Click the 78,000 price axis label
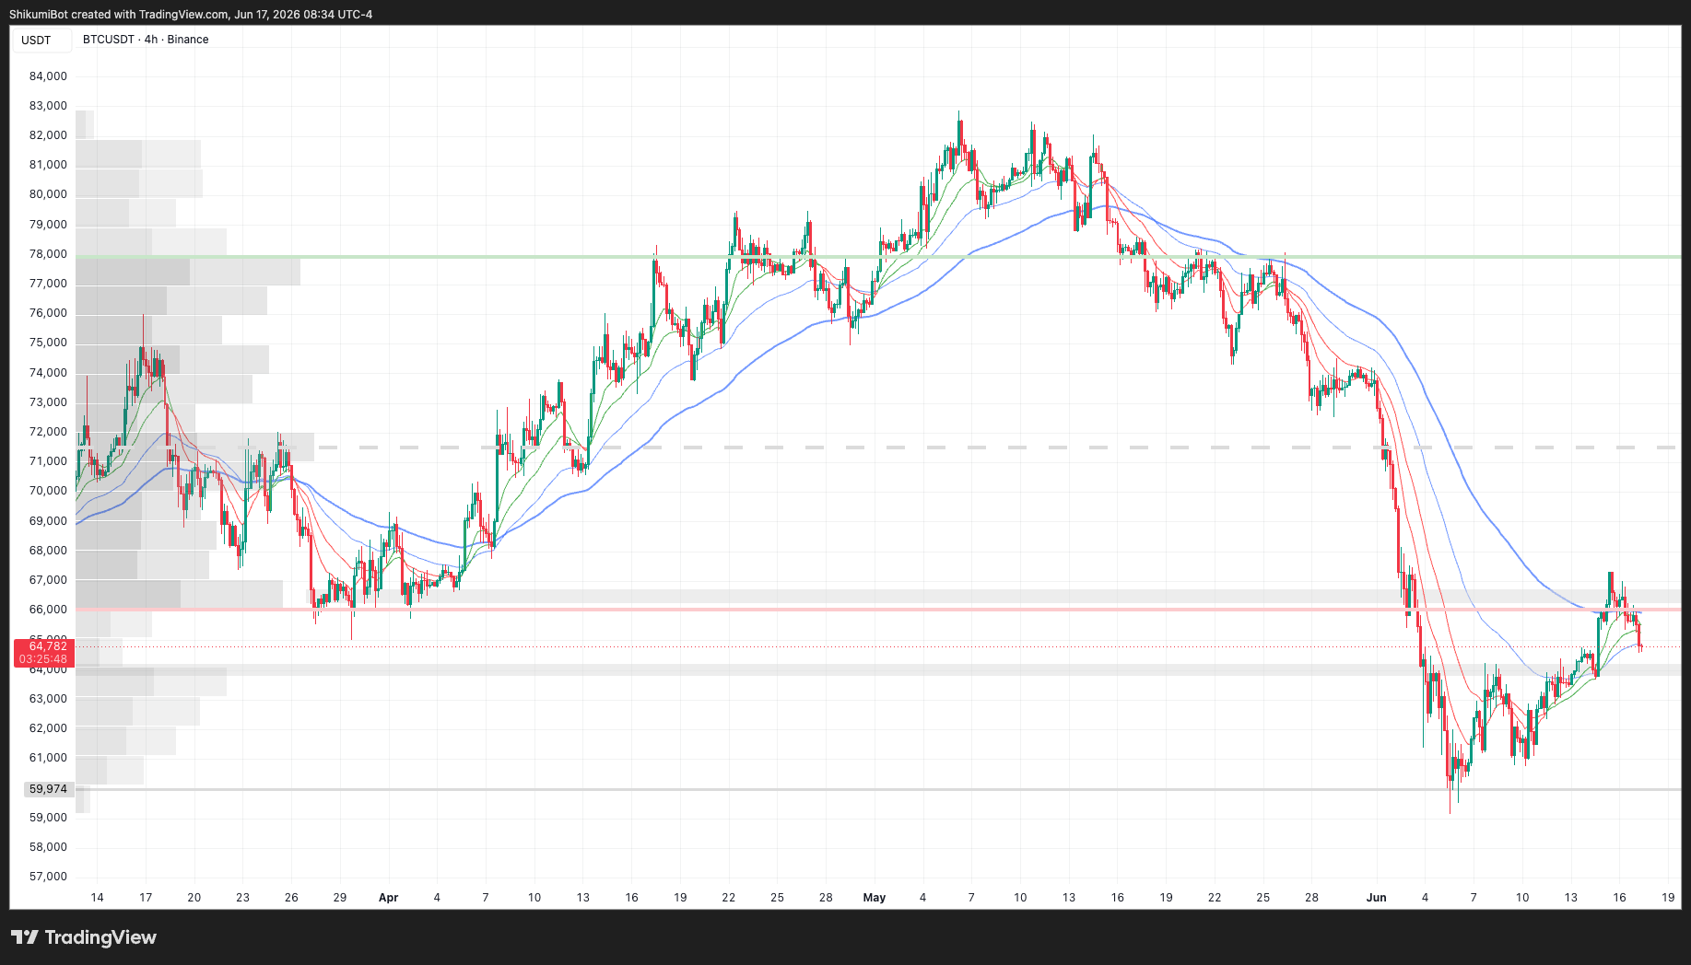This screenshot has height=965, width=1691. click(49, 253)
